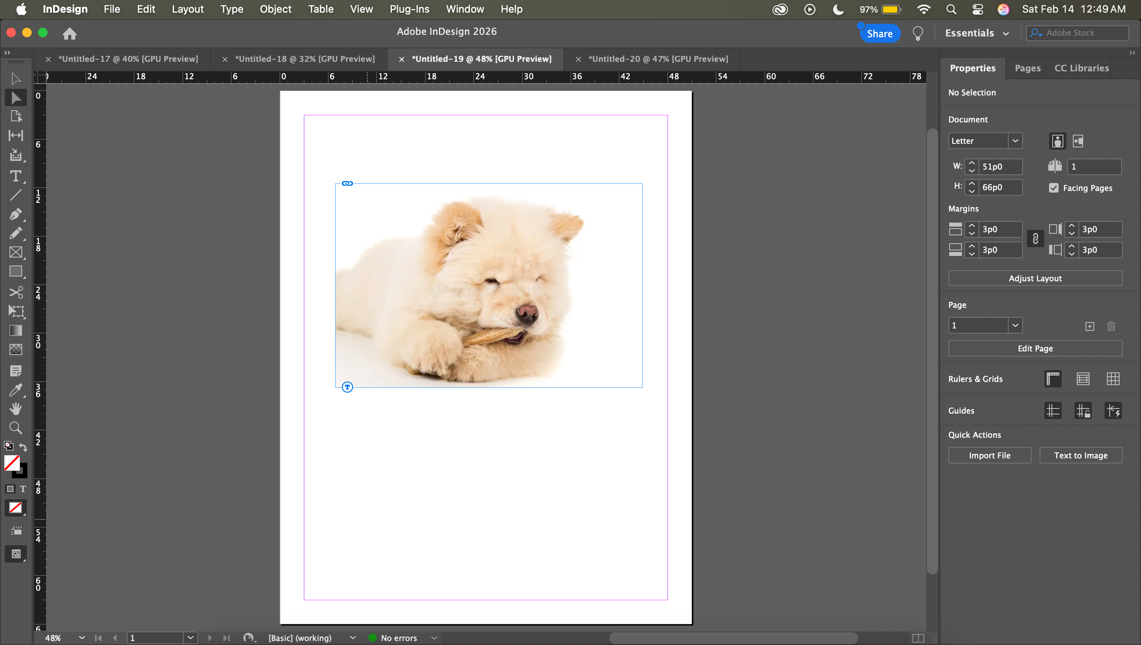Open the 48% zoom level dropdown
Screen dimensions: 1141x645
tap(82, 638)
